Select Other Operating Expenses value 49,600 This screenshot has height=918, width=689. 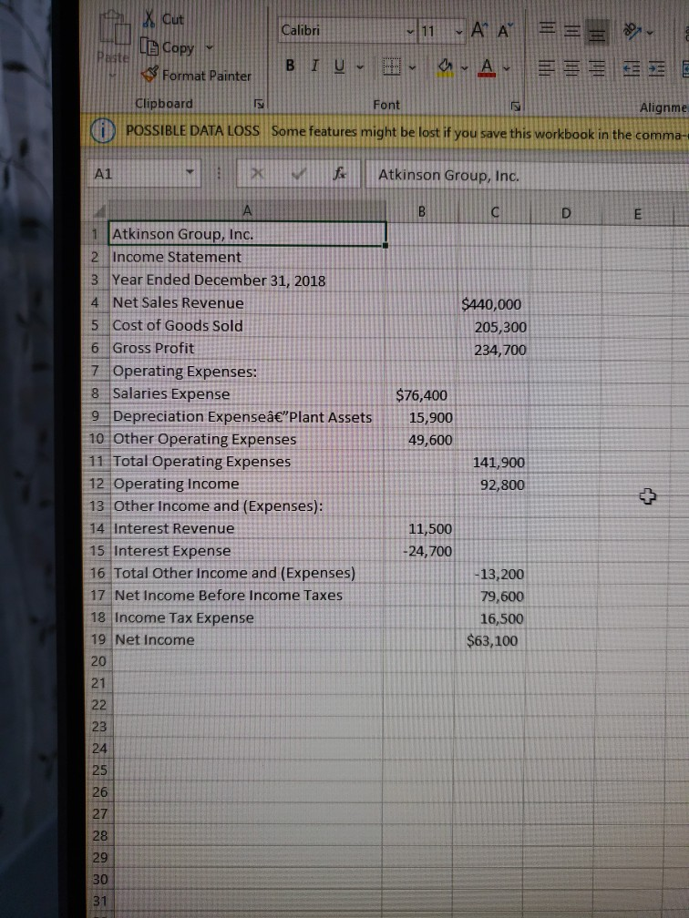coord(420,440)
